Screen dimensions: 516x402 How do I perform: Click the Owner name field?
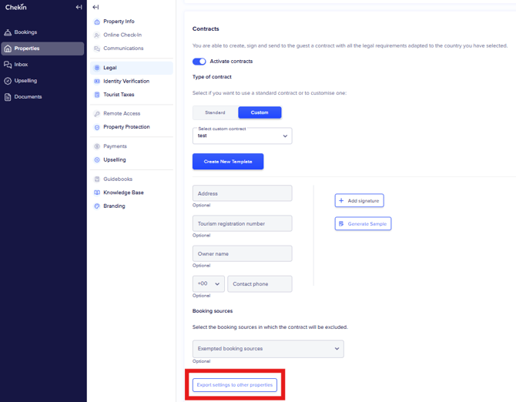(x=242, y=253)
